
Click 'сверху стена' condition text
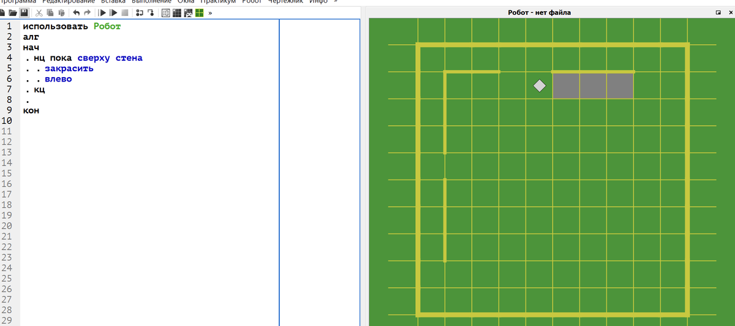(110, 58)
